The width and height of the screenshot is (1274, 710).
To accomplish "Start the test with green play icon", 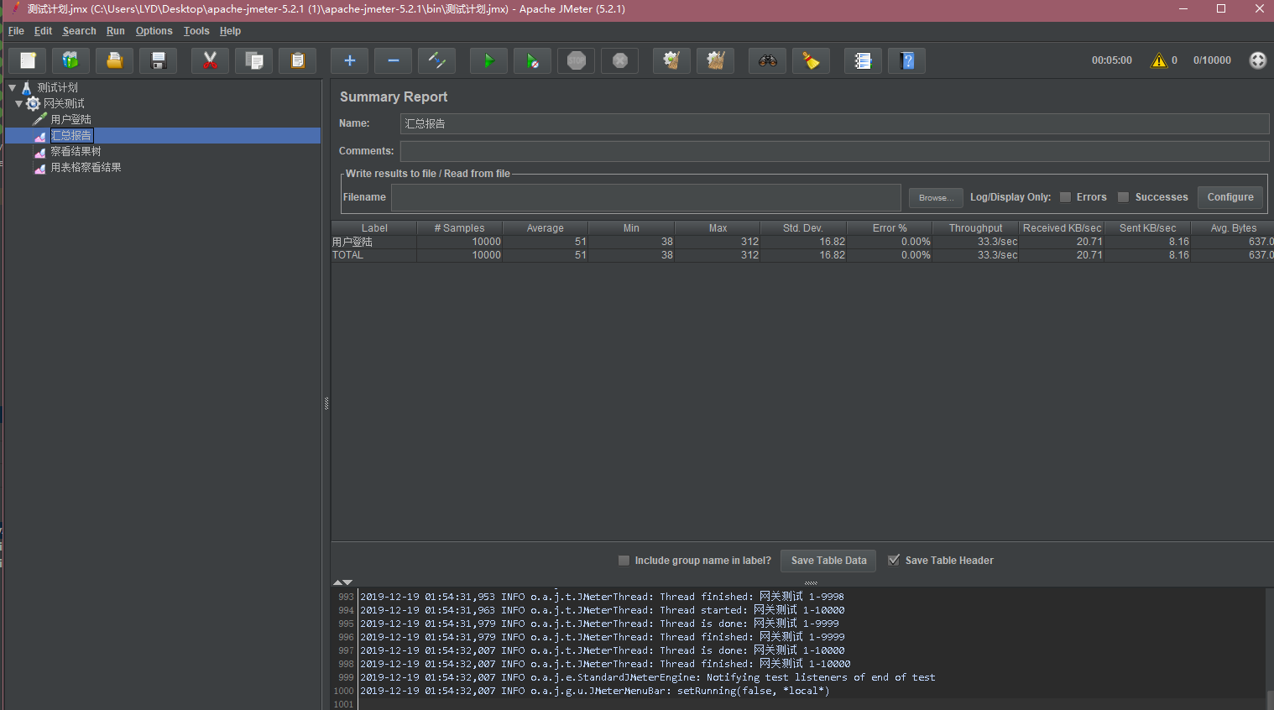I will coord(488,60).
